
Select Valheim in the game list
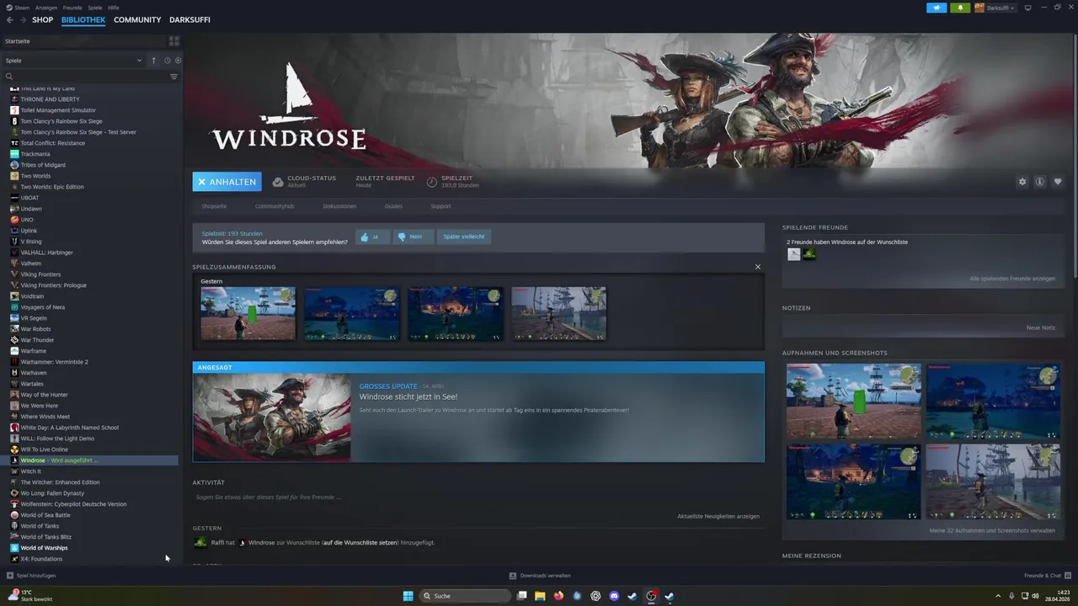30,263
